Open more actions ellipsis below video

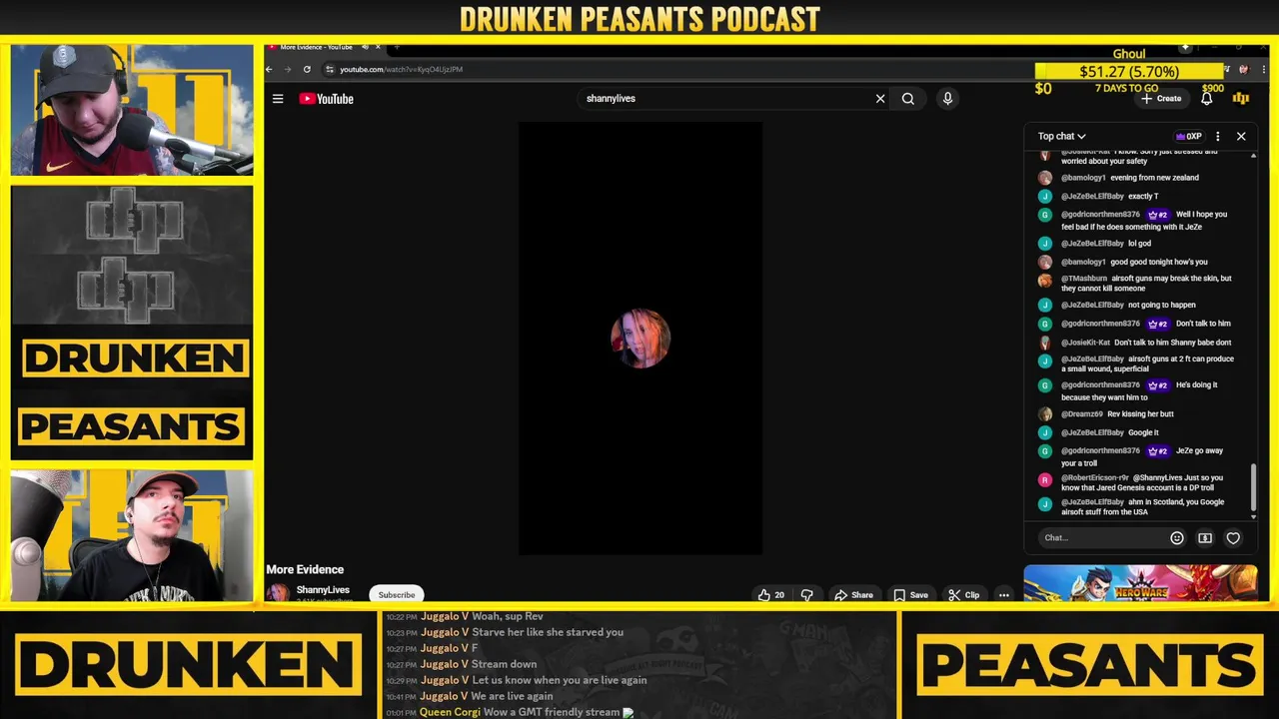[1004, 595]
